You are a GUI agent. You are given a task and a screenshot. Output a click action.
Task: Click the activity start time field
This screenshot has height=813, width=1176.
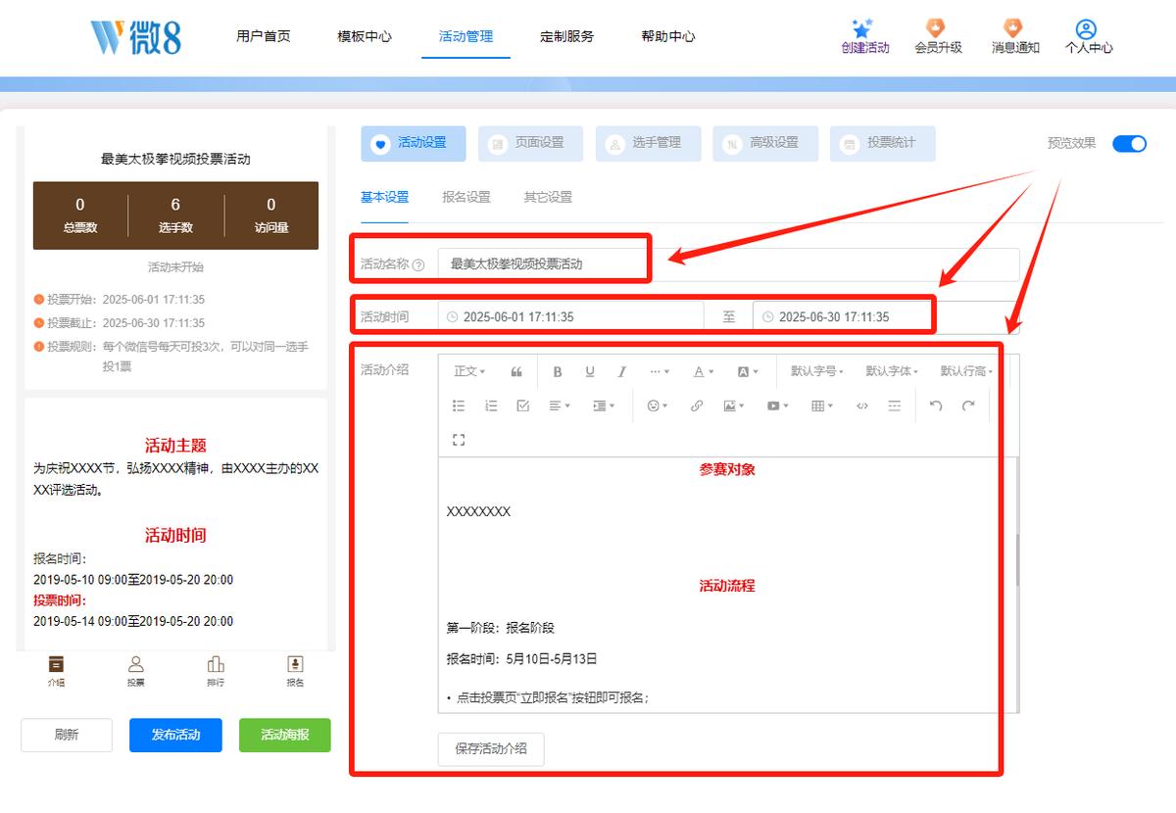pos(570,317)
